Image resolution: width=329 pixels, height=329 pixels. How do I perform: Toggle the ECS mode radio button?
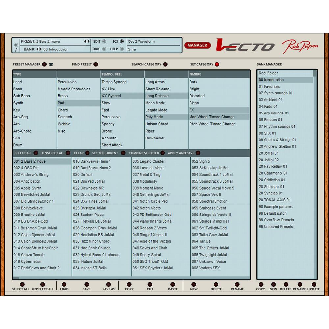point(122,42)
